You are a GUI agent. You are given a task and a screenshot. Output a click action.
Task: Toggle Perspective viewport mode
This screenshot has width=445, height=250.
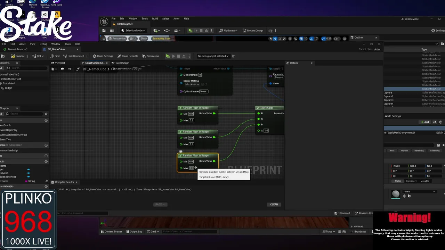[117, 39]
